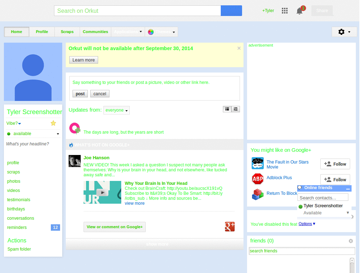This screenshot has height=273, width=364.
Task: Open the settings gear dropdown
Action: [x=344, y=32]
